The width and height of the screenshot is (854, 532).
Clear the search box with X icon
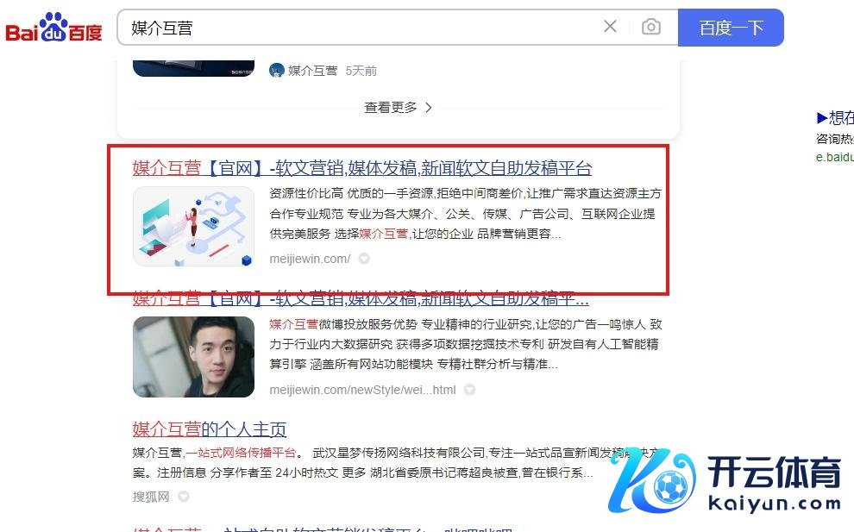point(610,26)
